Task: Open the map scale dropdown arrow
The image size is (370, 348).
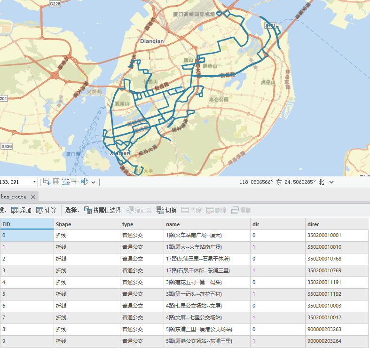Action: (x=34, y=182)
